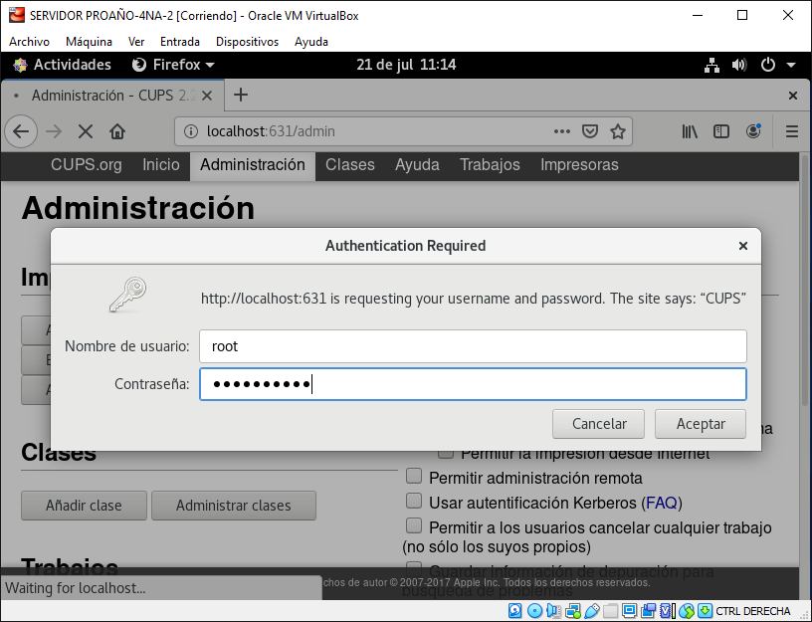Bookmark this page with star icon
This screenshot has height=622, width=812.
coord(617,131)
